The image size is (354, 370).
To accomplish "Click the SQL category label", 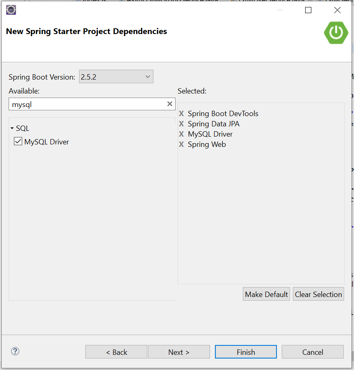I will 23,128.
